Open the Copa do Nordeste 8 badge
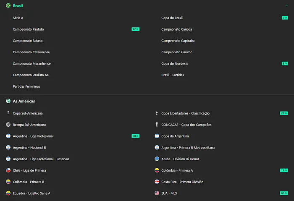Screen dimensions: 294x201 click(x=285, y=63)
